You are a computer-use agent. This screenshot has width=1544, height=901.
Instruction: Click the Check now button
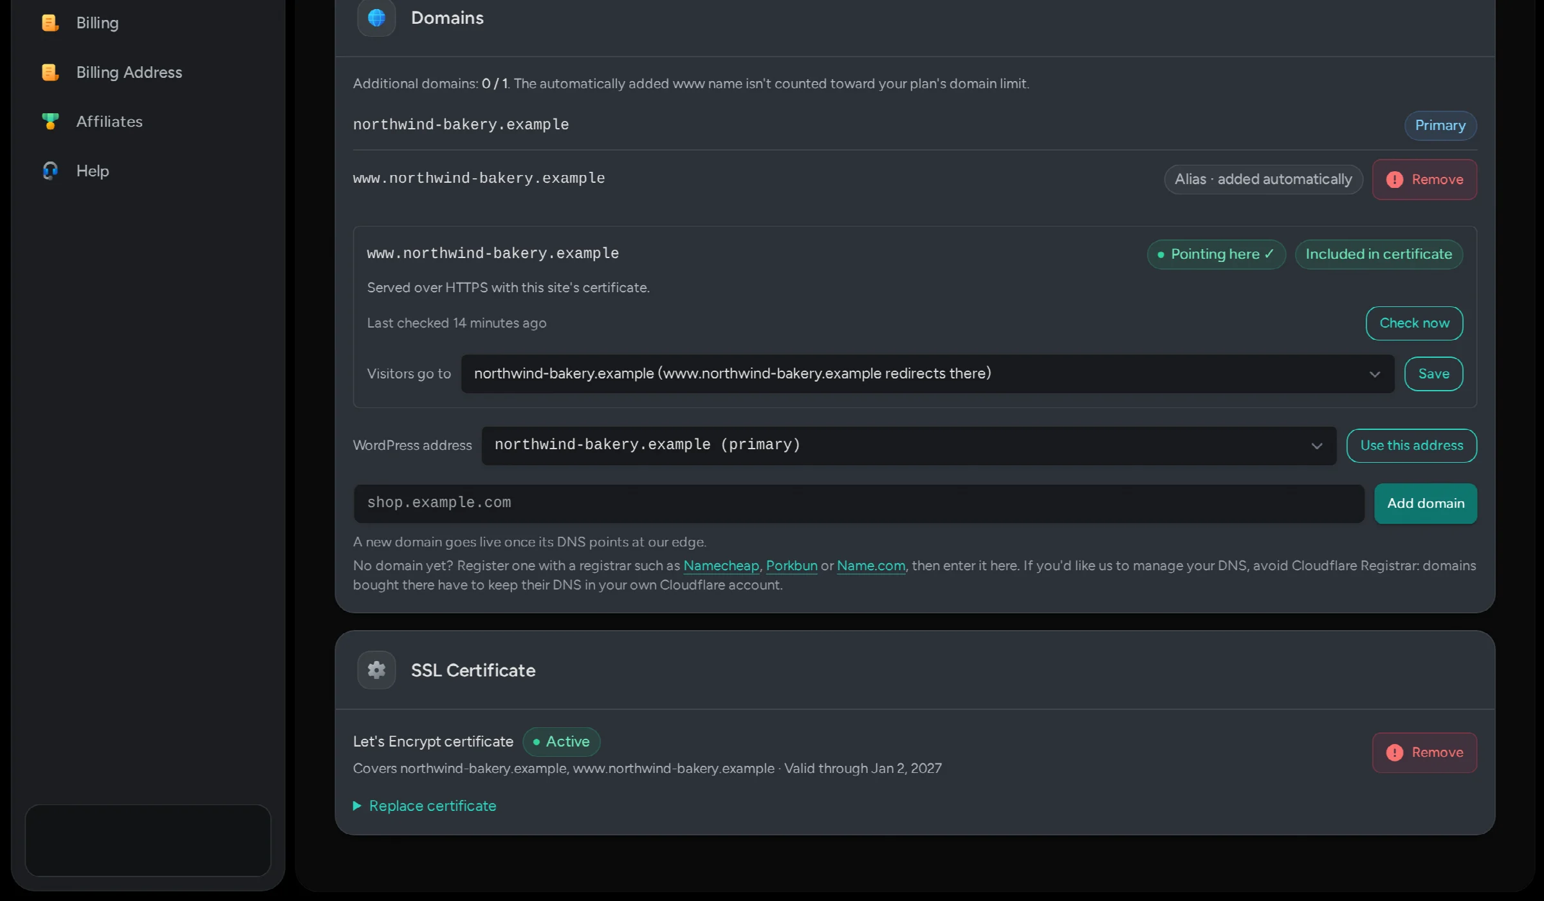tap(1414, 323)
